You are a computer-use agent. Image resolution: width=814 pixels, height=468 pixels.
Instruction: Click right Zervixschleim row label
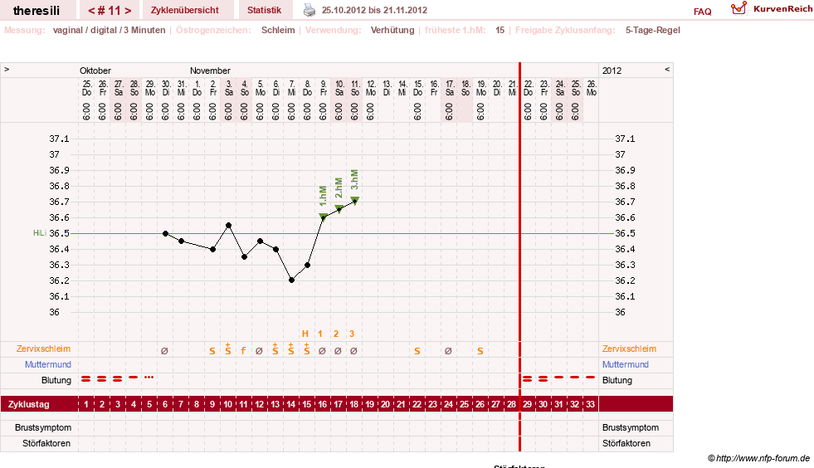(629, 349)
